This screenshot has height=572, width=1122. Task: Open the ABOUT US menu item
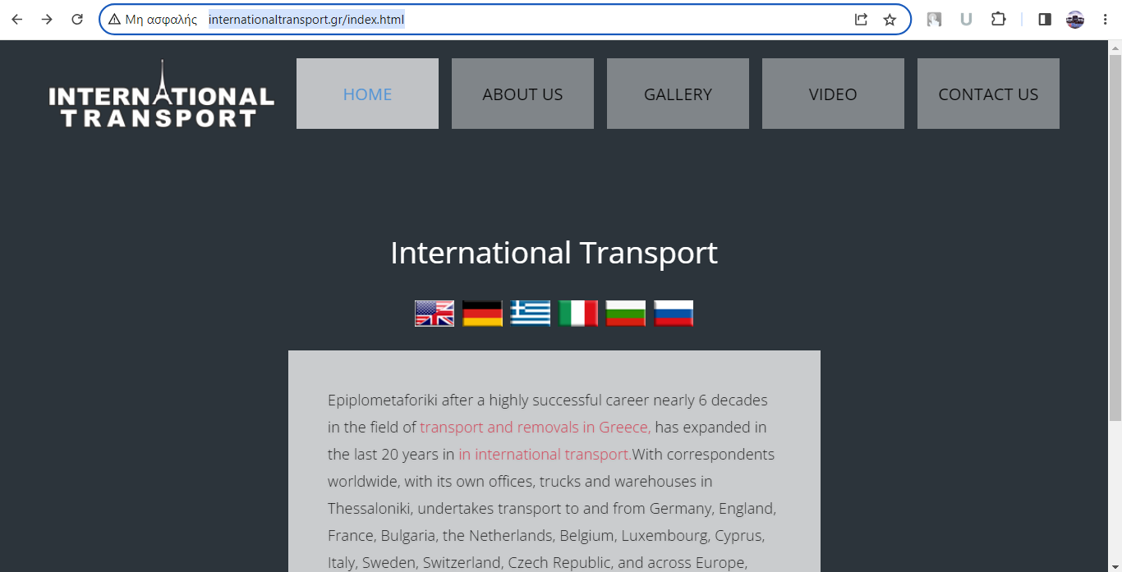click(x=522, y=94)
